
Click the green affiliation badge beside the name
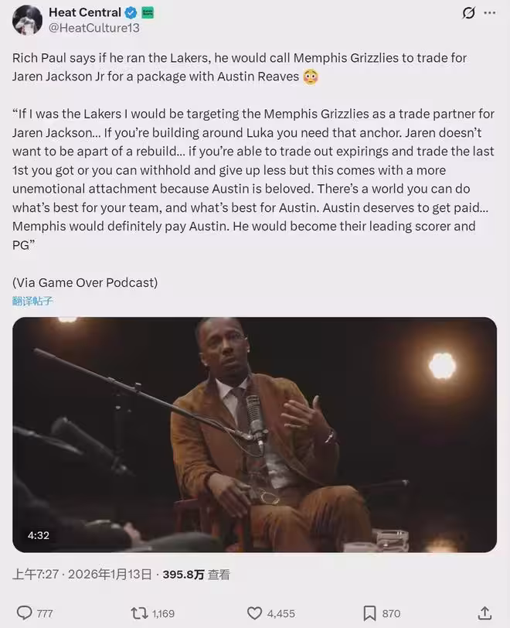[x=147, y=12]
